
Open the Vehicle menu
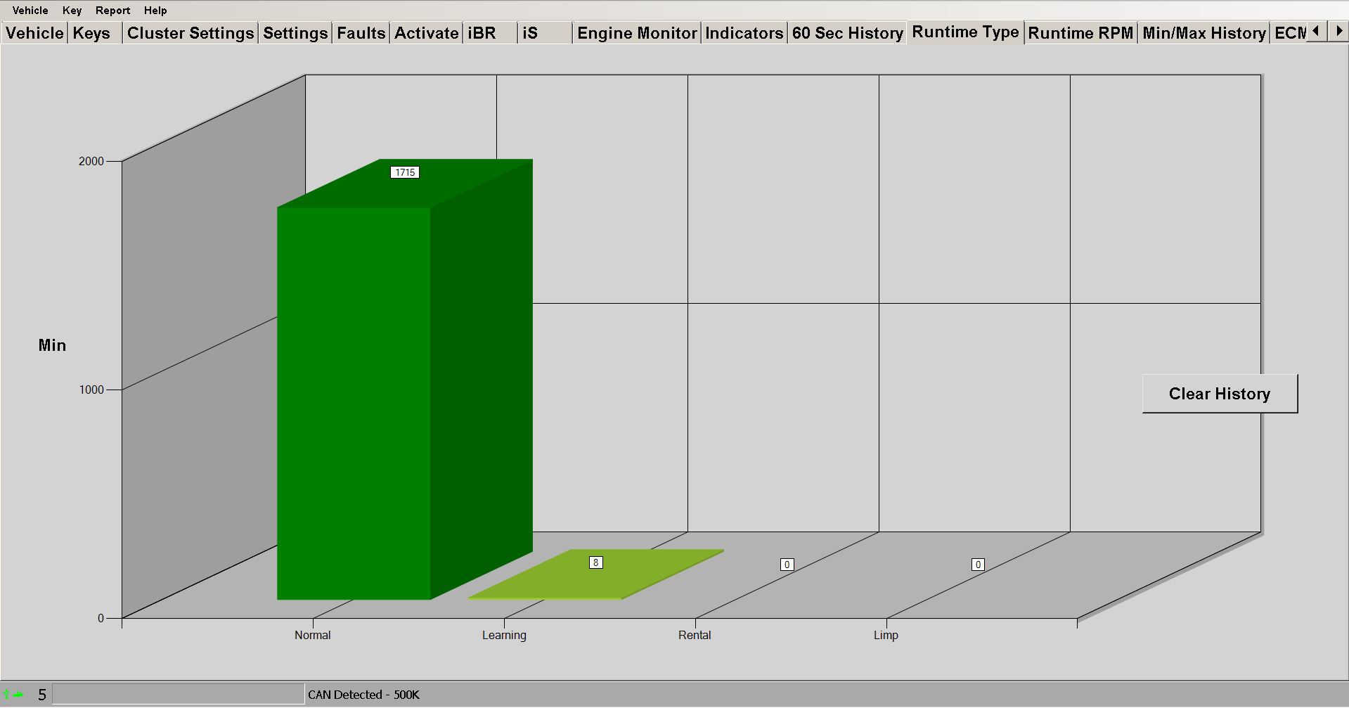(30, 11)
